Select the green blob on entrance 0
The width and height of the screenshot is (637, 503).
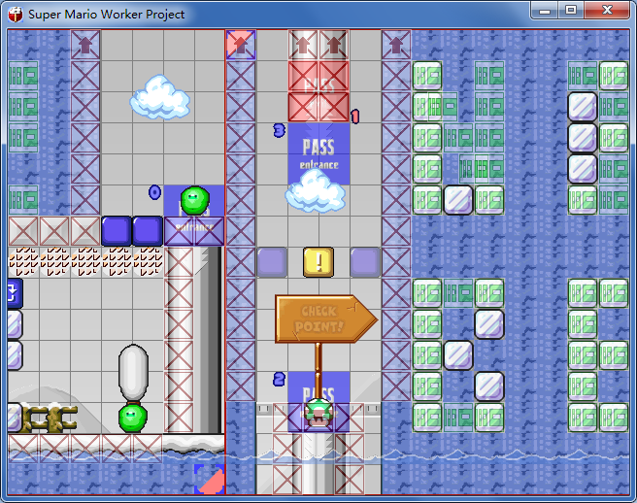click(194, 200)
